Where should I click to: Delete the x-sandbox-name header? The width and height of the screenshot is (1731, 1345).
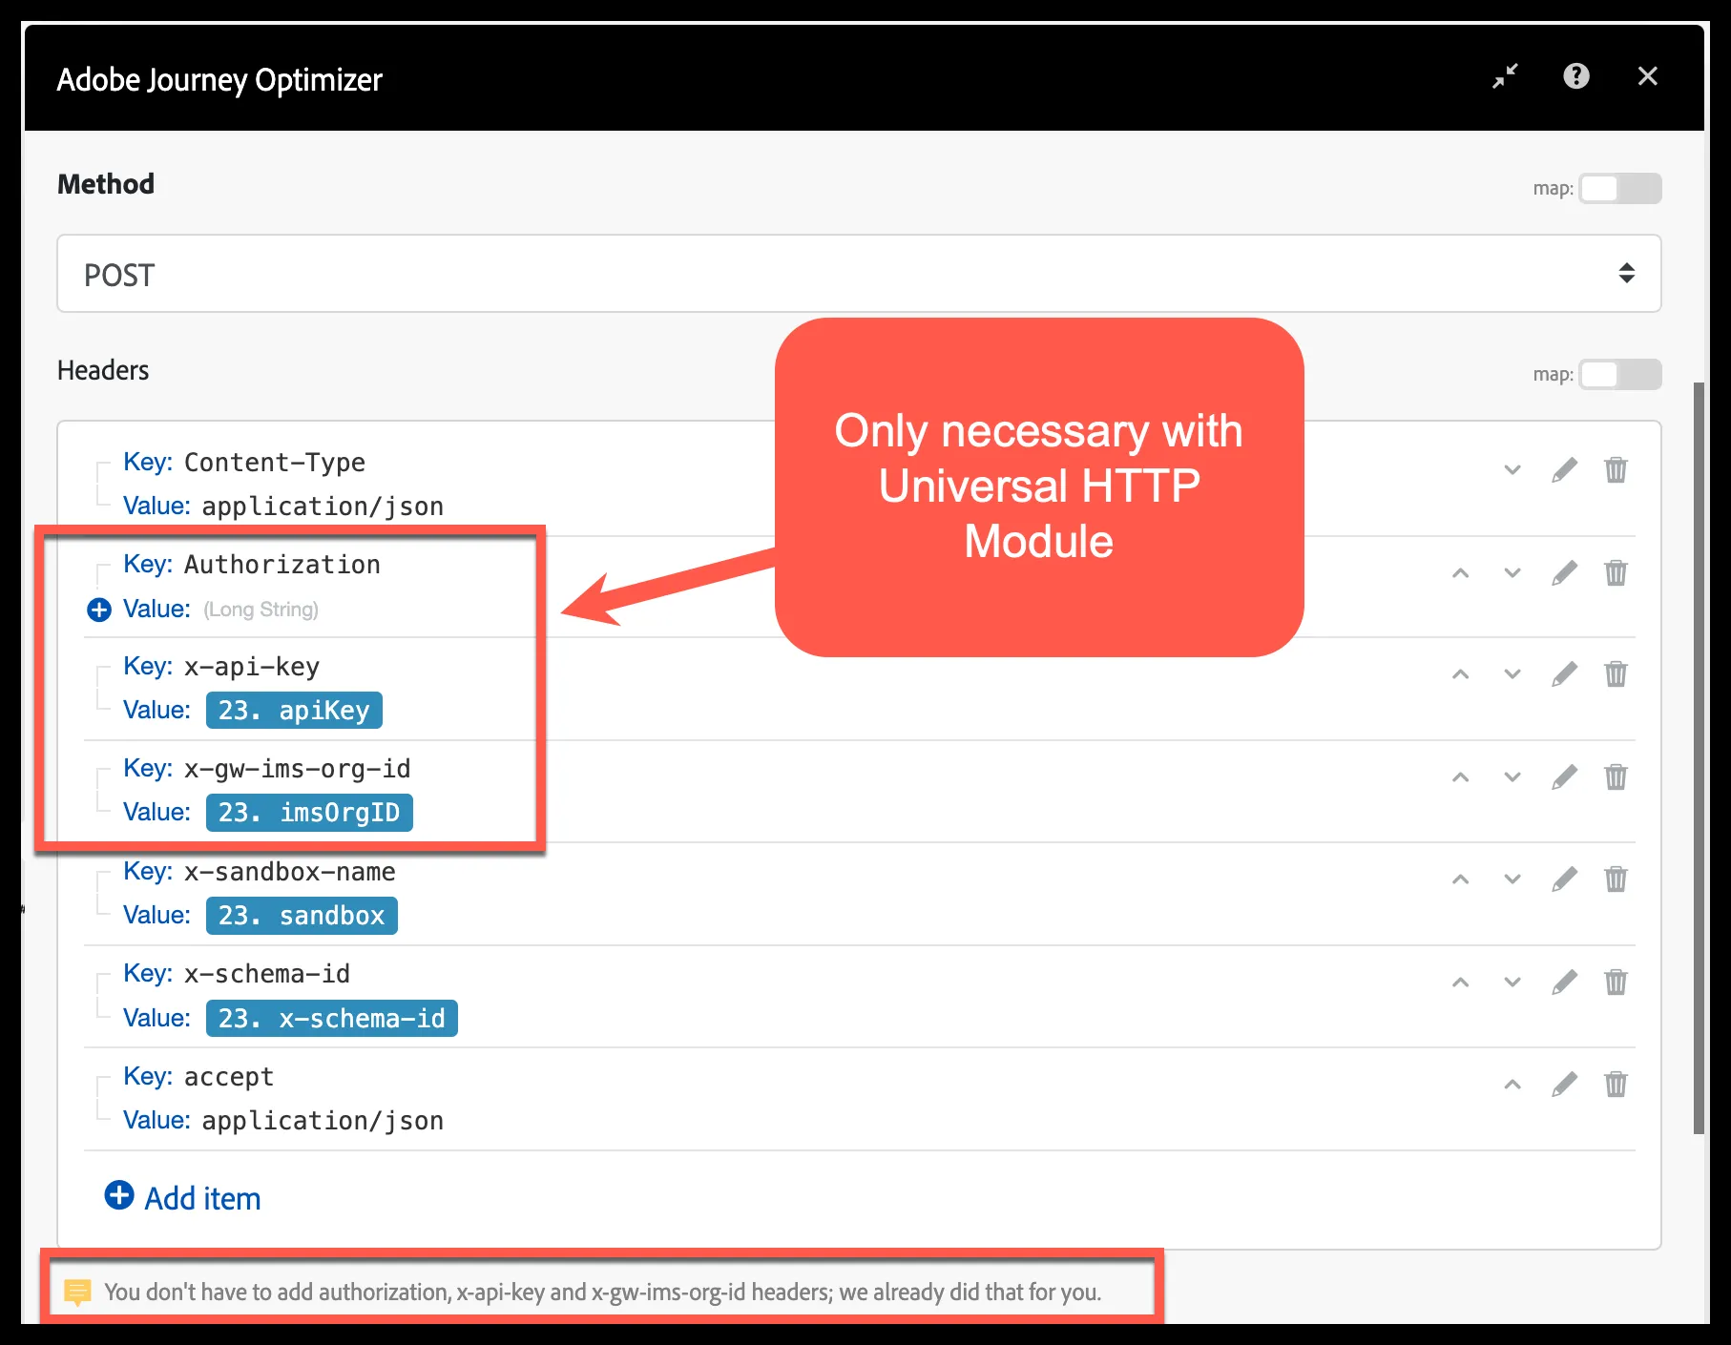tap(1616, 879)
